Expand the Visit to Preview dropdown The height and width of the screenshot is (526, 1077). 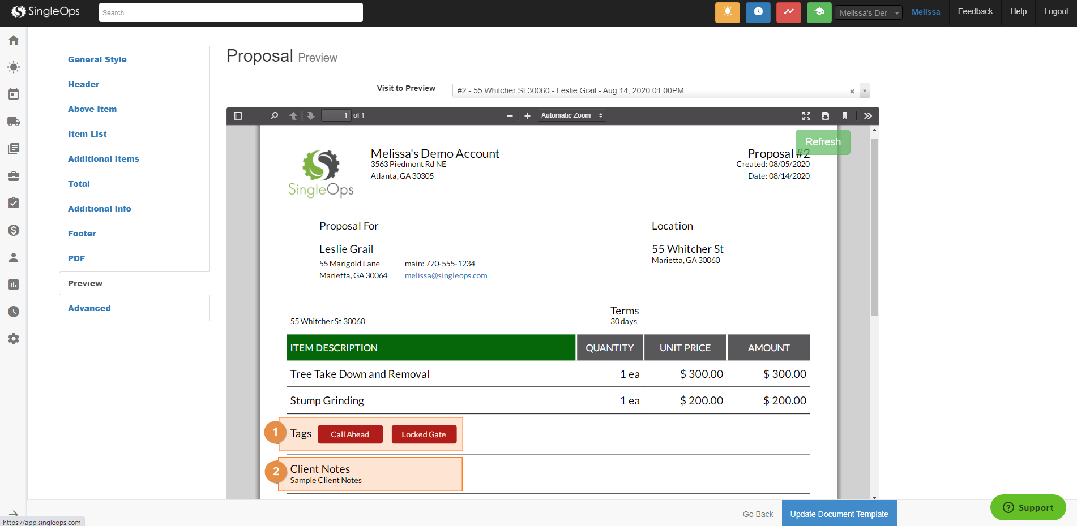coord(864,91)
